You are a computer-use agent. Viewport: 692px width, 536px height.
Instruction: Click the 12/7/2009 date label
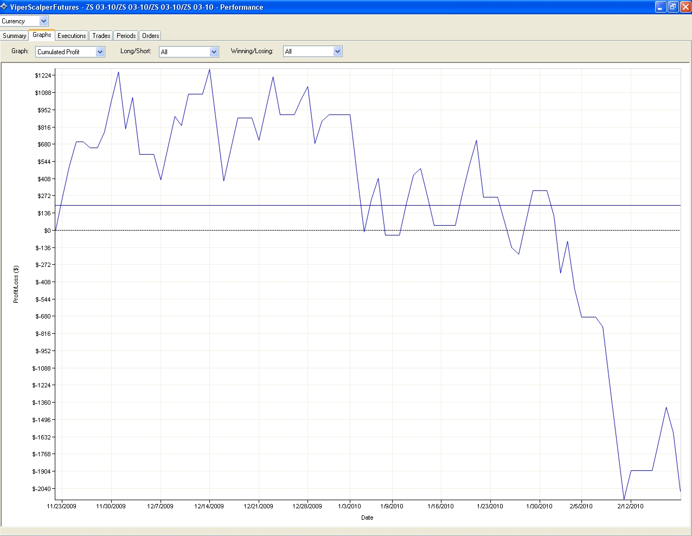tap(161, 506)
